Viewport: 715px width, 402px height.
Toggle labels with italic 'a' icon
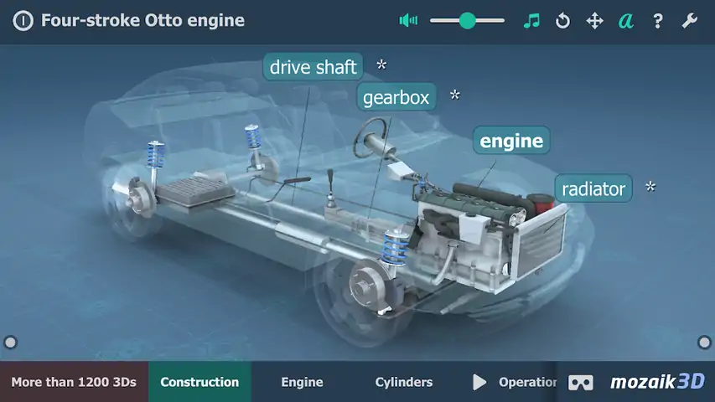pos(625,21)
